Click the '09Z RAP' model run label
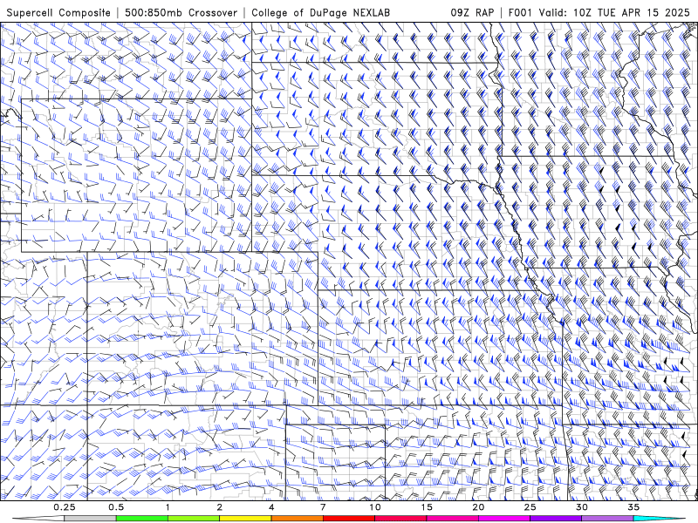The height and width of the screenshot is (523, 698). coord(472,12)
